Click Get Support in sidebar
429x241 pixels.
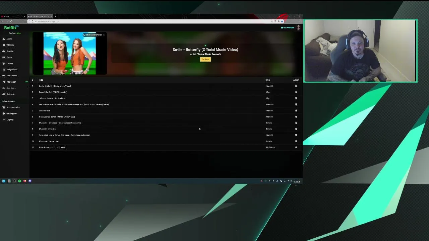point(12,113)
